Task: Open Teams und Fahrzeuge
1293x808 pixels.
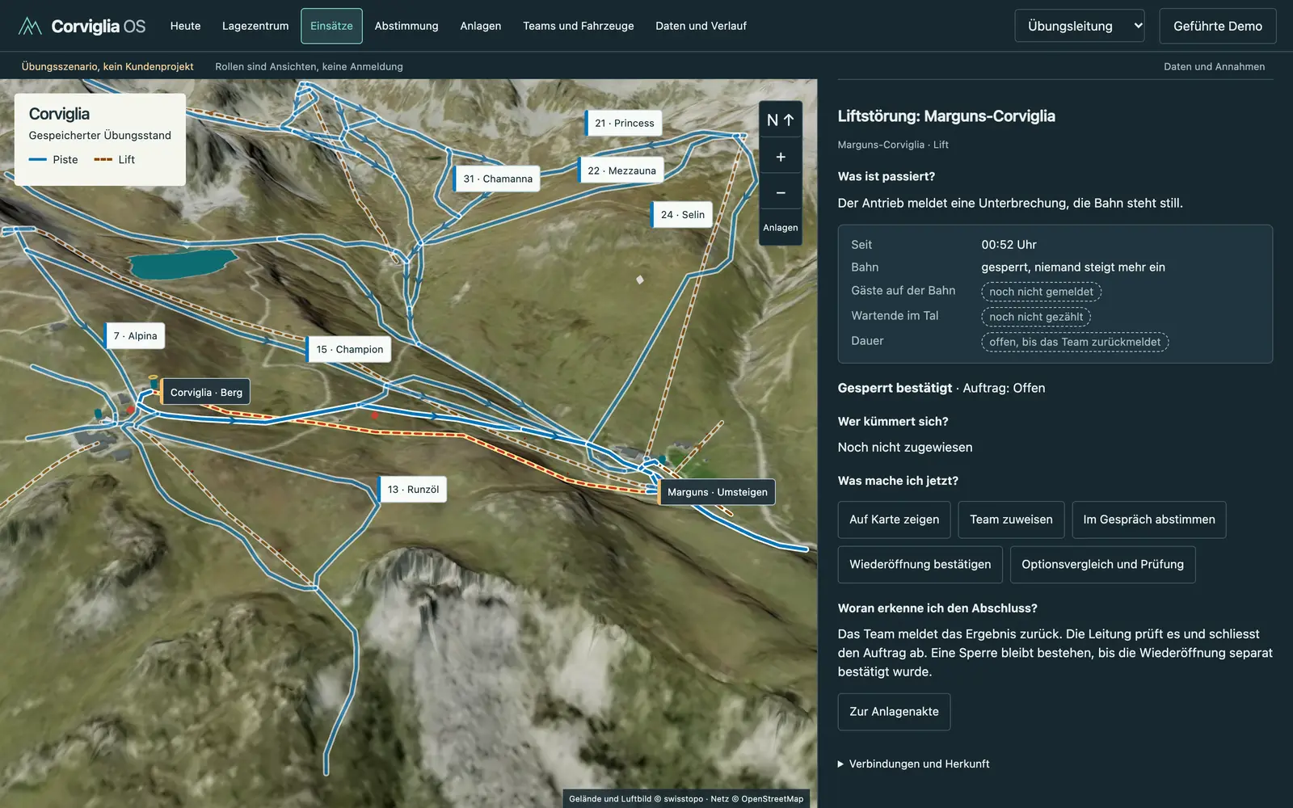Action: click(579, 26)
